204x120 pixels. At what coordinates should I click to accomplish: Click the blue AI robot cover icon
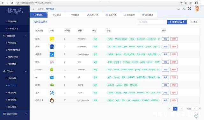point(52,77)
